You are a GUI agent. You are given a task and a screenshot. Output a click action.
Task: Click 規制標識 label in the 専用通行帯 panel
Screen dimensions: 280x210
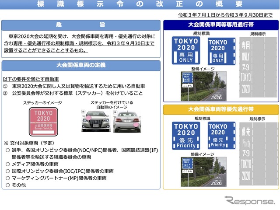click(x=202, y=34)
